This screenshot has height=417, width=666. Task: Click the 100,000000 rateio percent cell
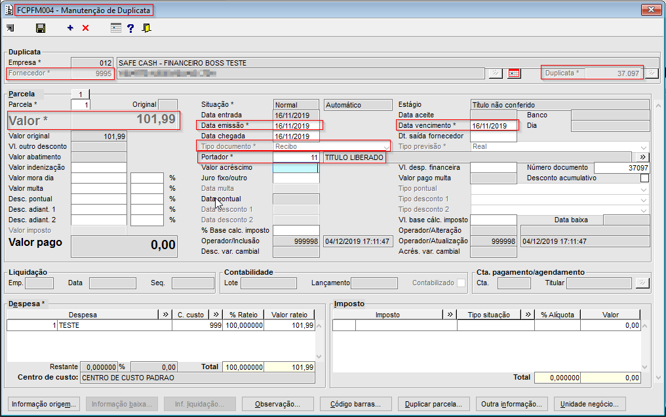(x=245, y=326)
